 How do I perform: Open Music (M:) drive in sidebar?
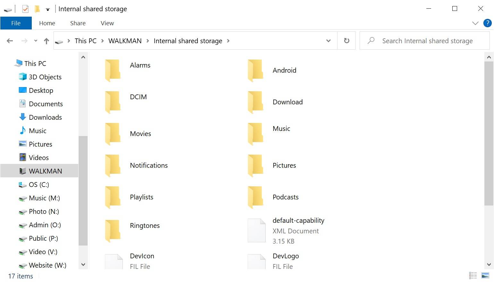[x=44, y=198]
